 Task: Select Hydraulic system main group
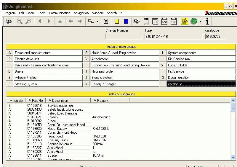pos(124,71)
